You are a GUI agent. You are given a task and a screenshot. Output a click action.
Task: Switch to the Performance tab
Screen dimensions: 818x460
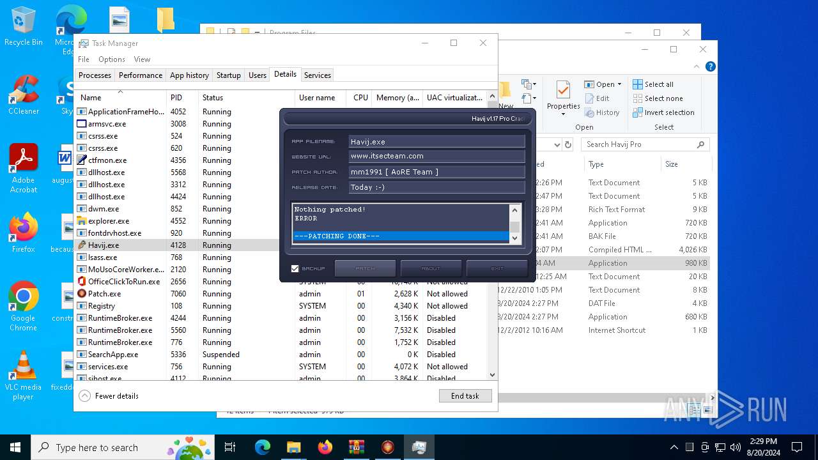point(141,75)
